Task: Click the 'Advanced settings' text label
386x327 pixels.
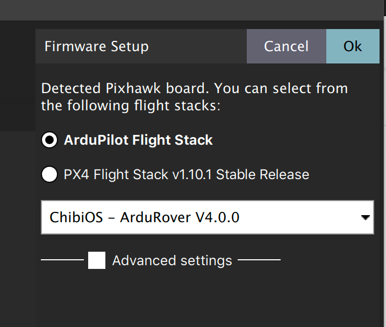Action: coord(172,260)
